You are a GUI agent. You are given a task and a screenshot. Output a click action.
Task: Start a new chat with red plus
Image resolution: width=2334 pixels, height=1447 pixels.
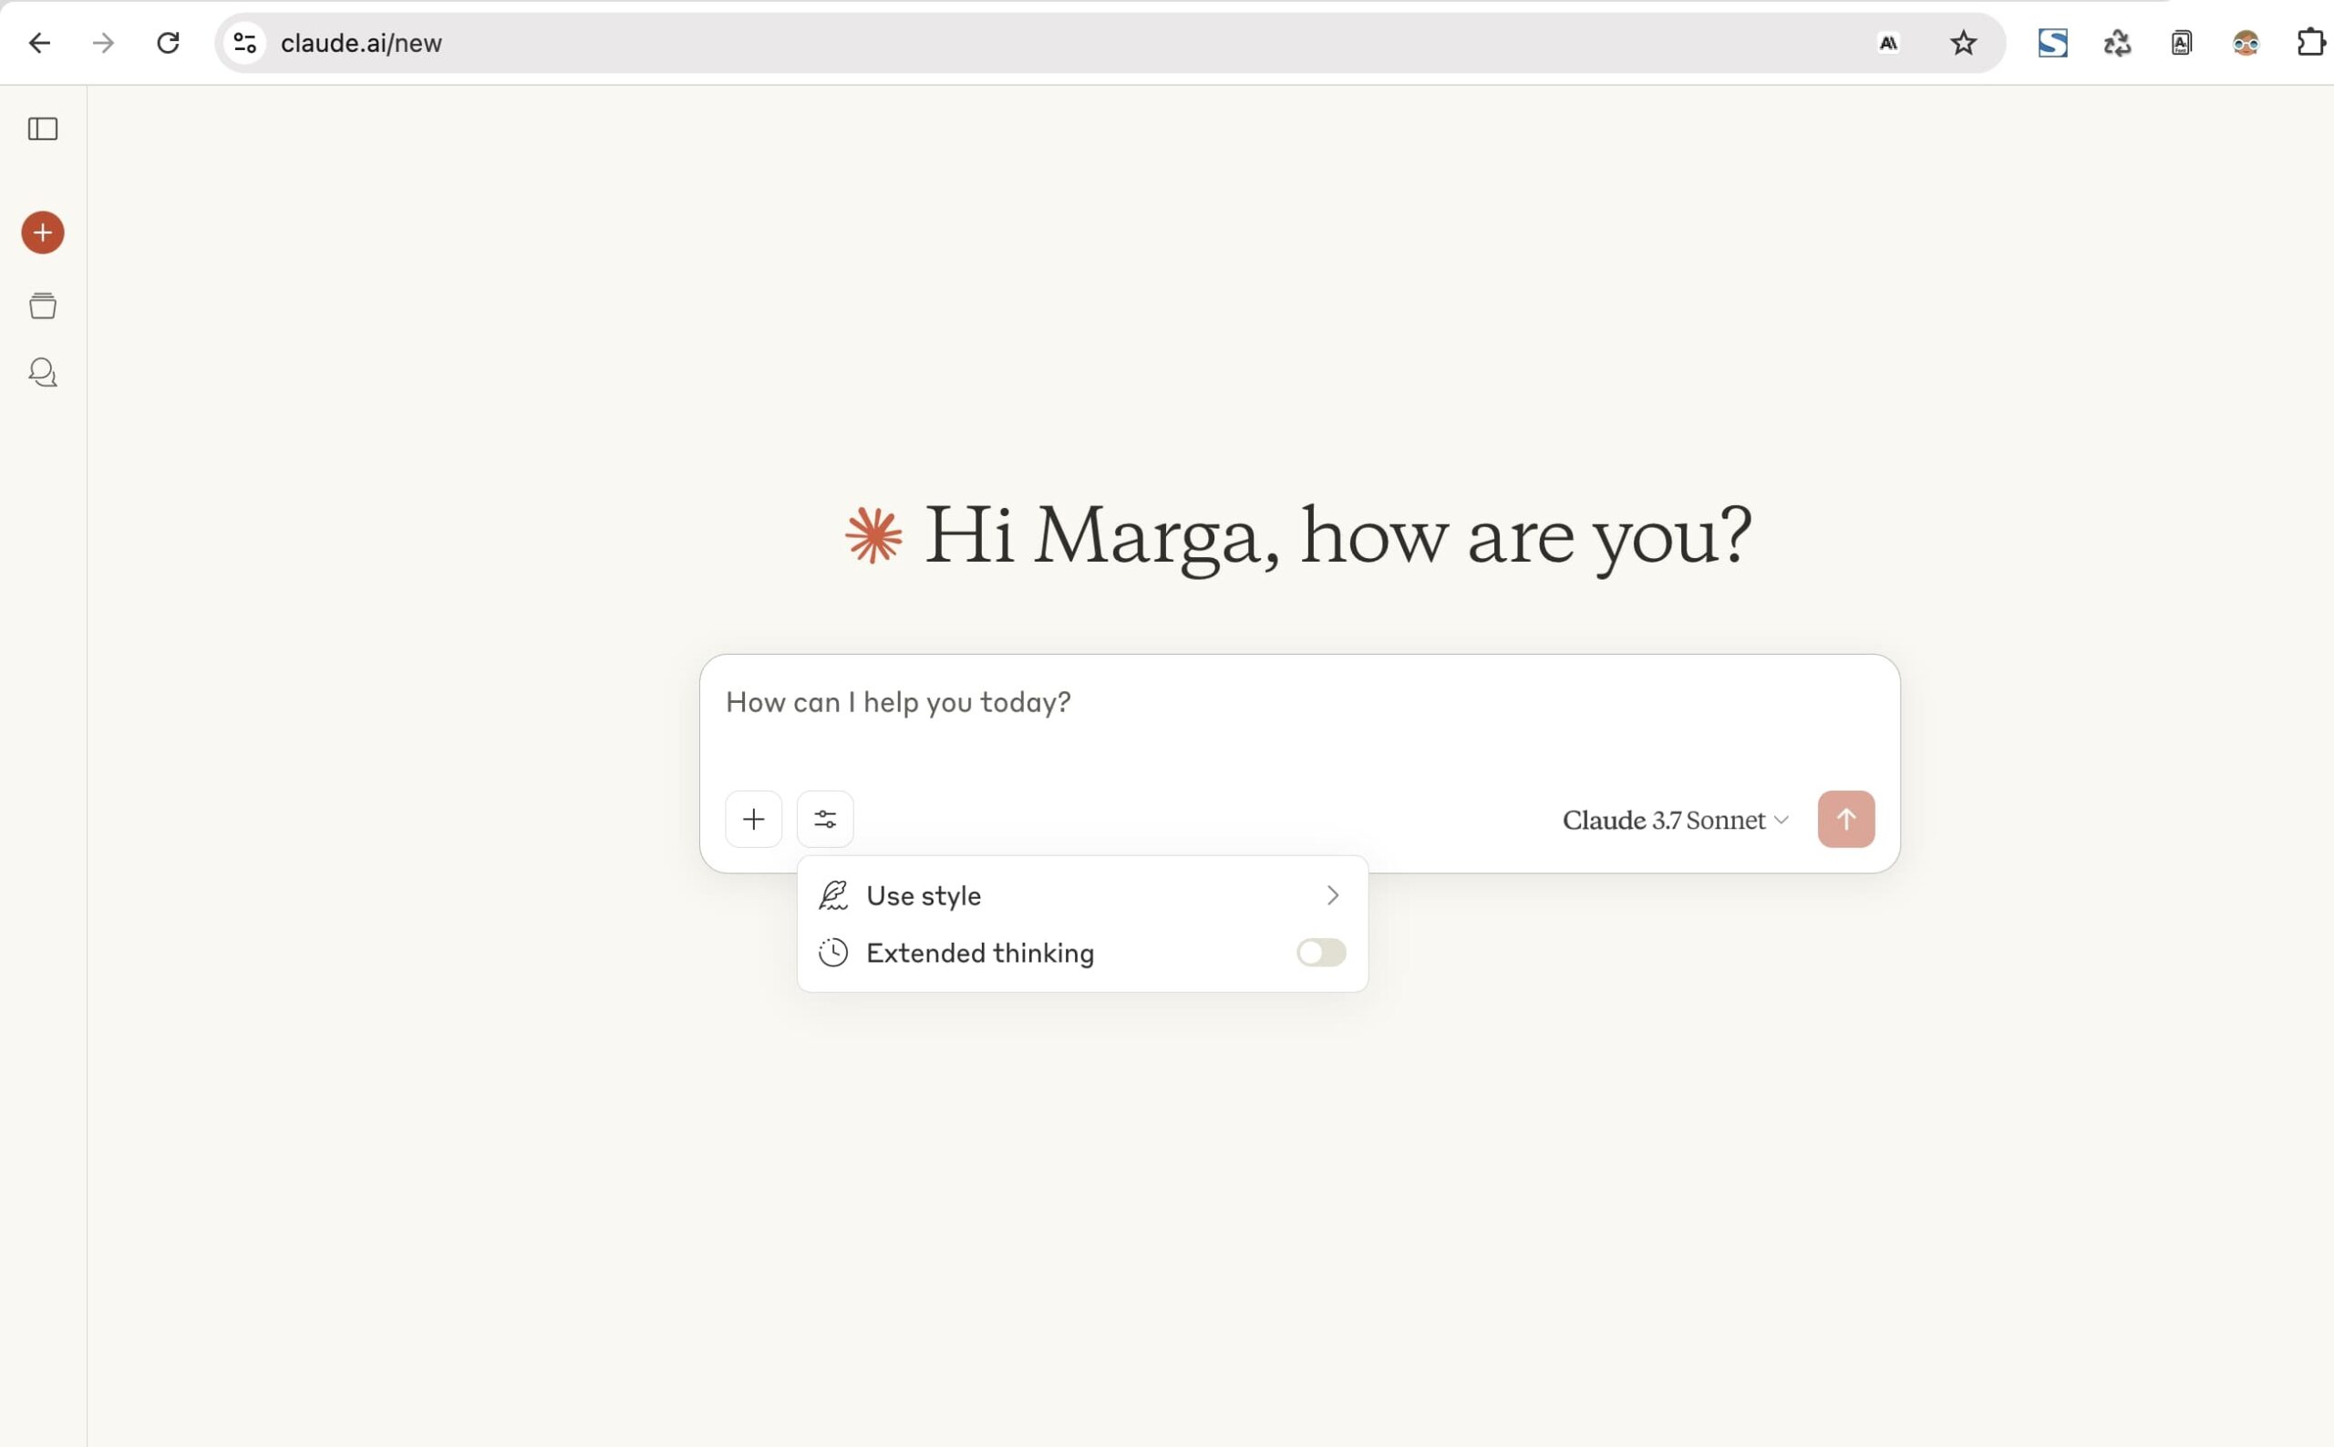click(x=43, y=233)
